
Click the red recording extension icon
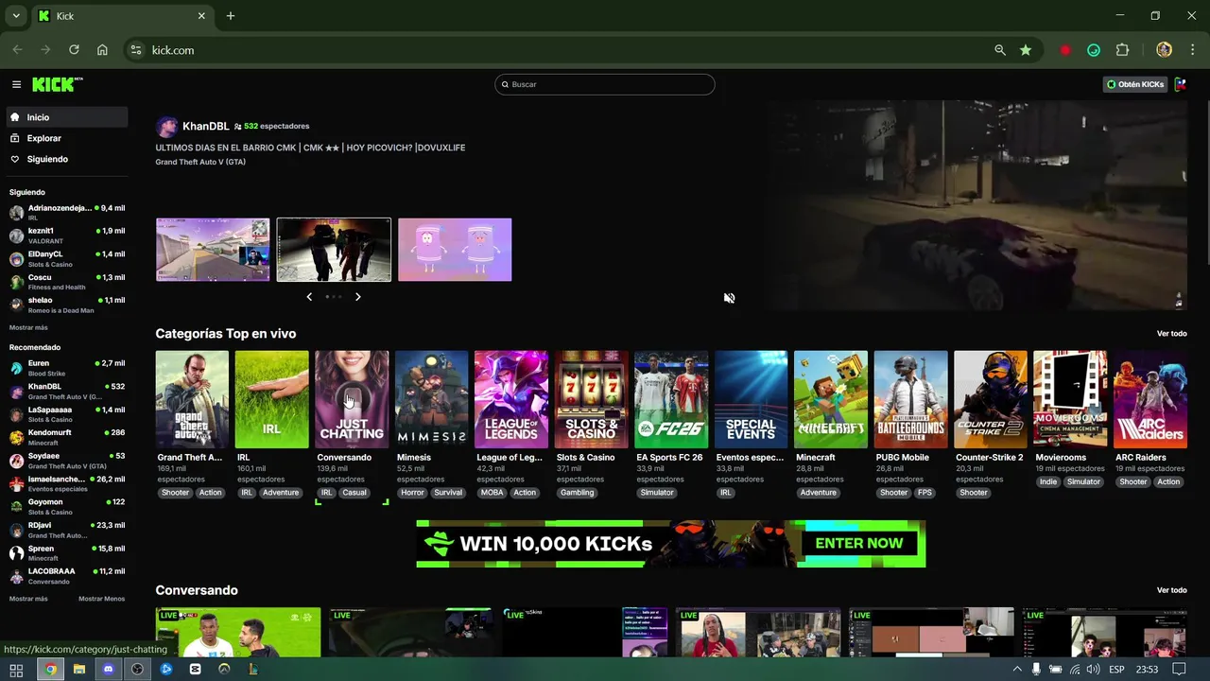(x=1065, y=50)
